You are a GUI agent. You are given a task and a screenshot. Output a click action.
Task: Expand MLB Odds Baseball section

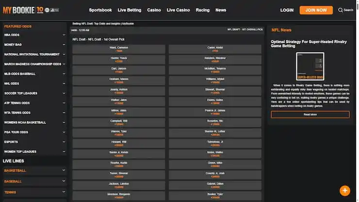pos(64,74)
